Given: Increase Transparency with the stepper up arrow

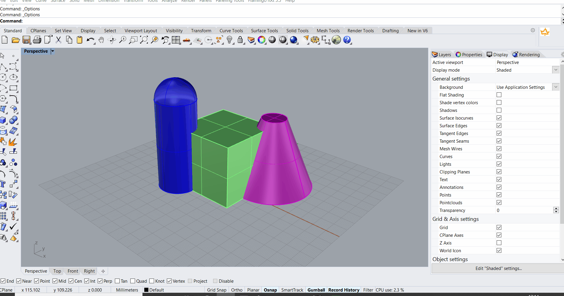Looking at the screenshot, I should [x=556, y=209].
